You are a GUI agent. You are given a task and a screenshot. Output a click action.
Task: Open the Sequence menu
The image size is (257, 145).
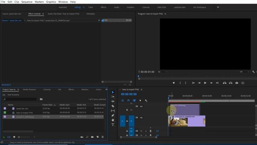coord(27,2)
